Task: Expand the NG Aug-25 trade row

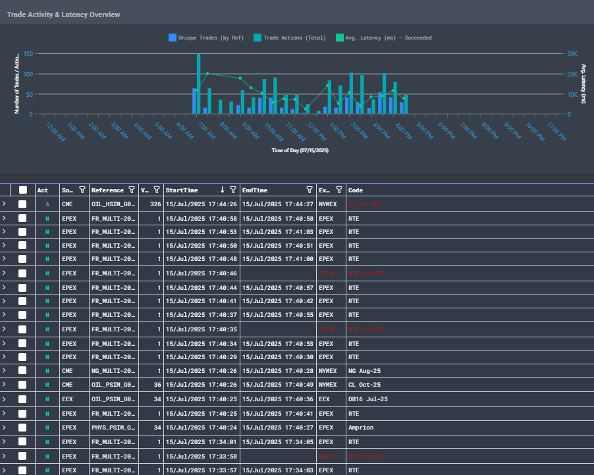Action: [4, 371]
